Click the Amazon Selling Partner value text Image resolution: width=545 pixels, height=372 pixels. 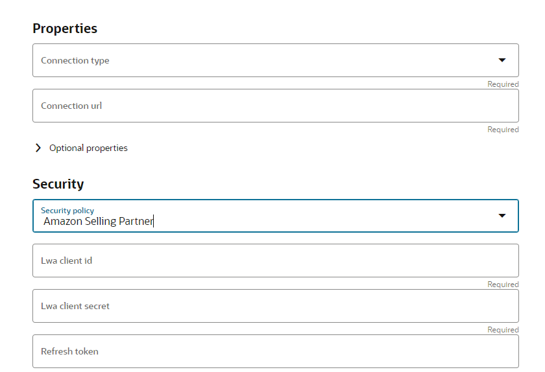98,221
